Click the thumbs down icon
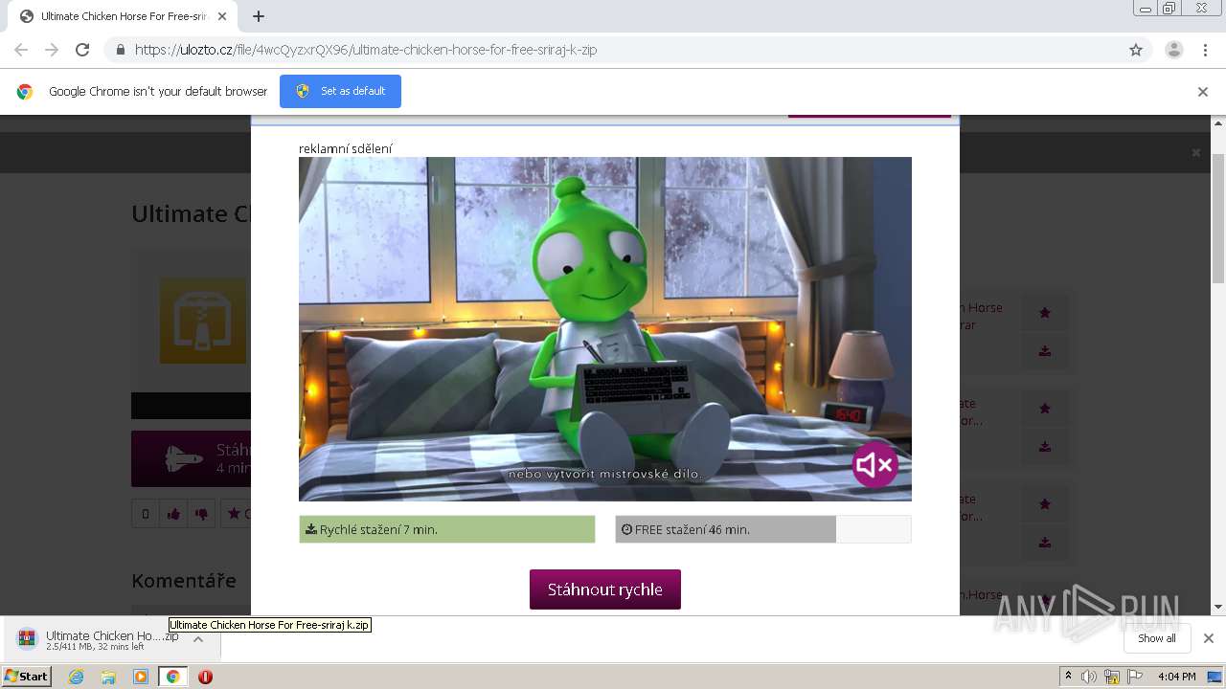The height and width of the screenshot is (689, 1226). (201, 514)
